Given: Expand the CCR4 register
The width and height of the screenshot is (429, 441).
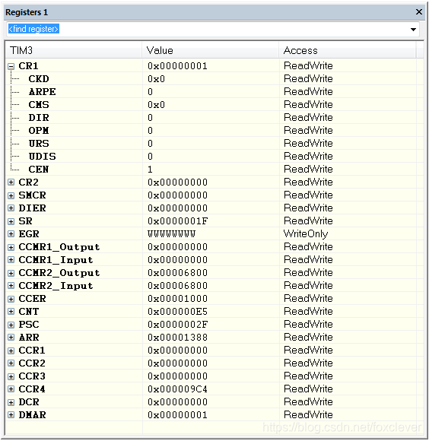Looking at the screenshot, I should [11, 389].
